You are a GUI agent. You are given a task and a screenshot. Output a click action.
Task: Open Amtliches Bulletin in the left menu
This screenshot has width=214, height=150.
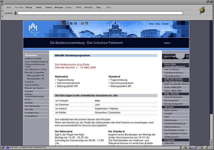pyautogui.click(x=33, y=59)
